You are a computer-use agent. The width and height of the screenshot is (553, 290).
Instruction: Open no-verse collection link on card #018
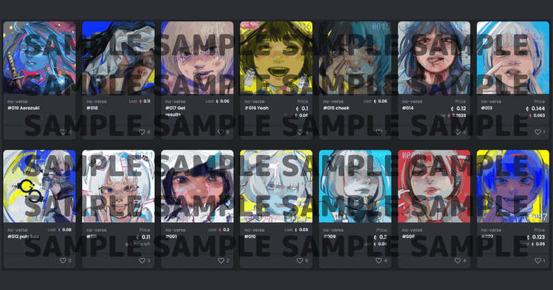(x=96, y=101)
